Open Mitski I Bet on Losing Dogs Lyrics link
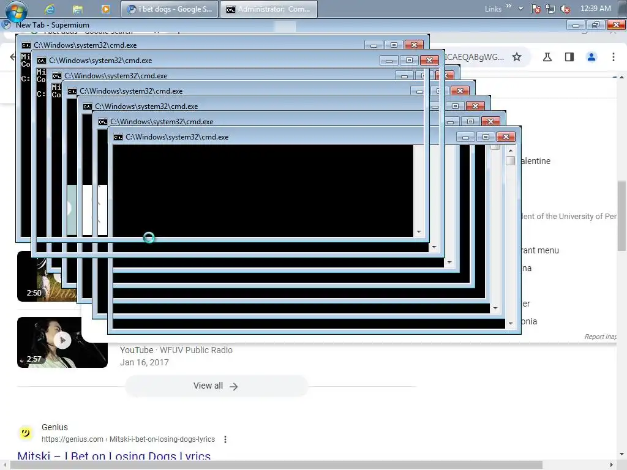The image size is (627, 470). [x=114, y=456]
